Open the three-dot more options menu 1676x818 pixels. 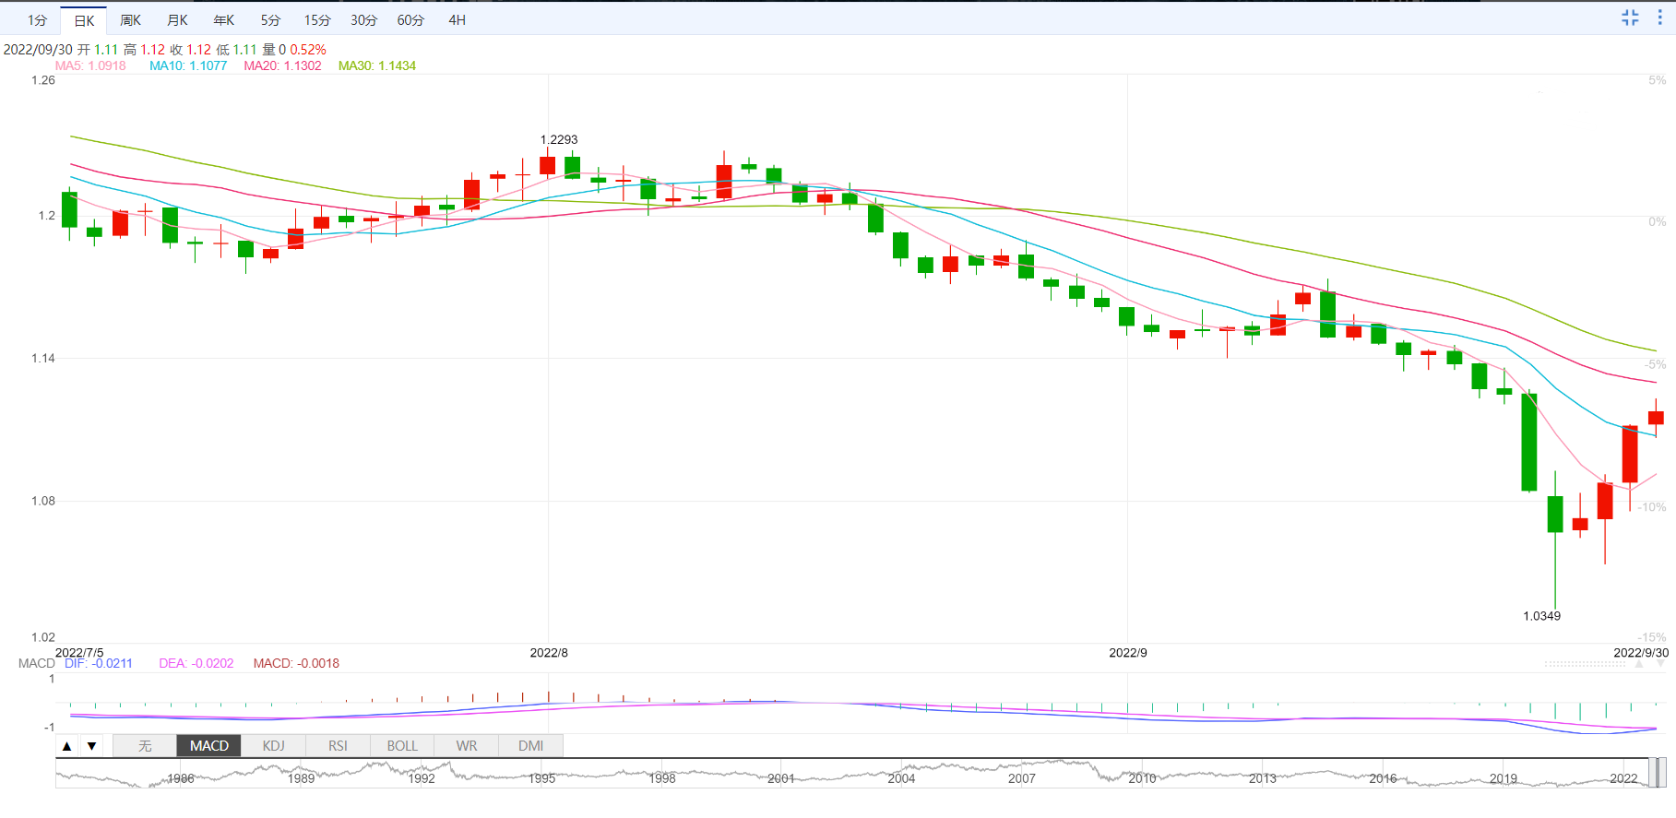click(1659, 18)
